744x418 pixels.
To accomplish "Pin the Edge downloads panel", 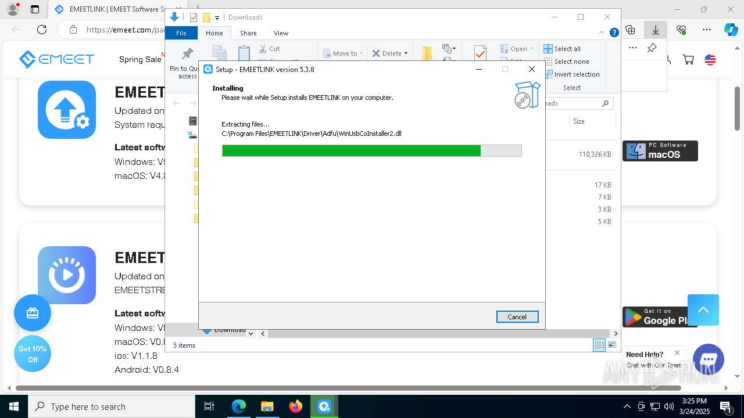I will pyautogui.click(x=652, y=48).
